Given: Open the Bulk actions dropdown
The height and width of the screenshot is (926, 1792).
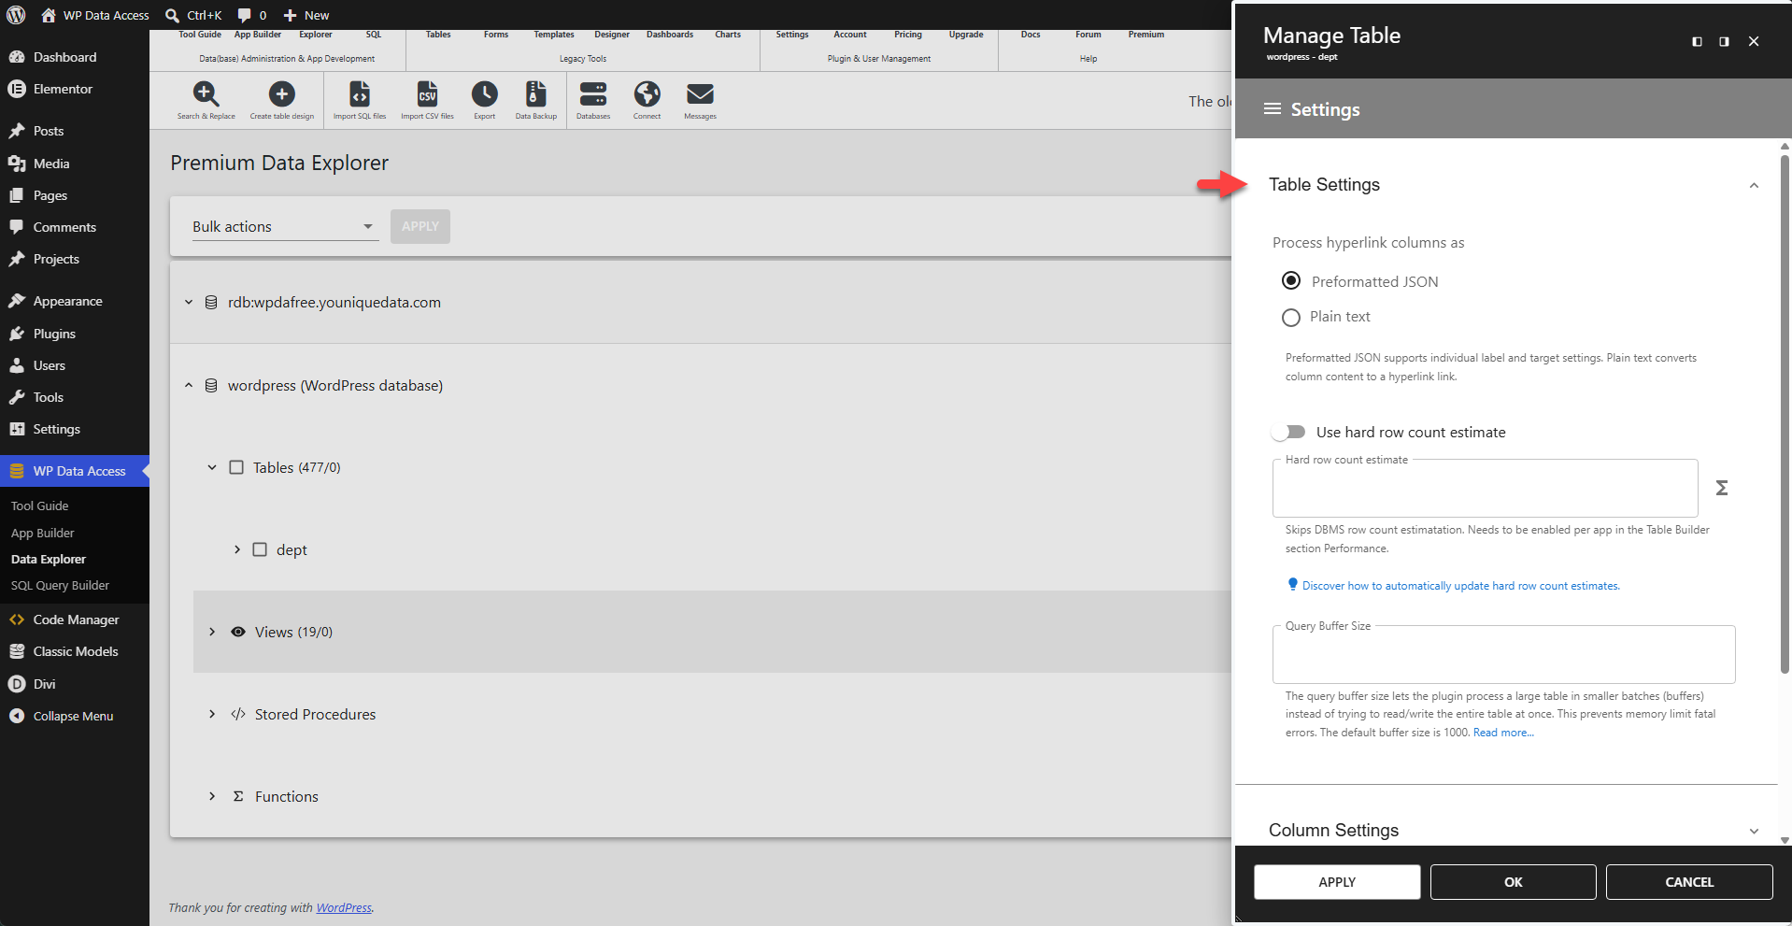Looking at the screenshot, I should tap(285, 226).
